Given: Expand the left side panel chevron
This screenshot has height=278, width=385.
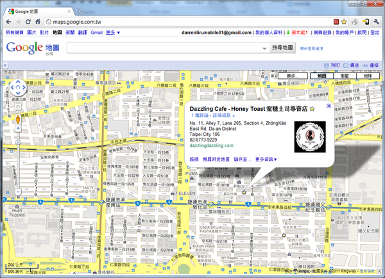Looking at the screenshot, I should (x=5, y=65).
